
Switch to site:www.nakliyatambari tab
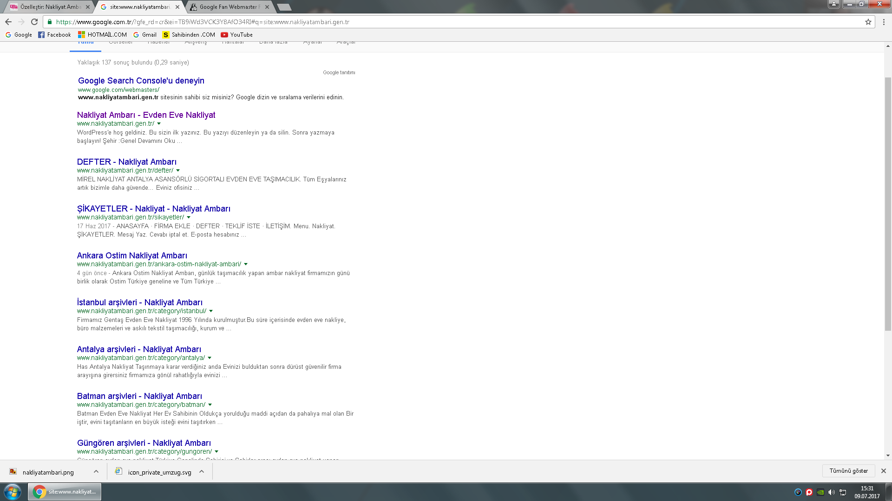point(139,7)
